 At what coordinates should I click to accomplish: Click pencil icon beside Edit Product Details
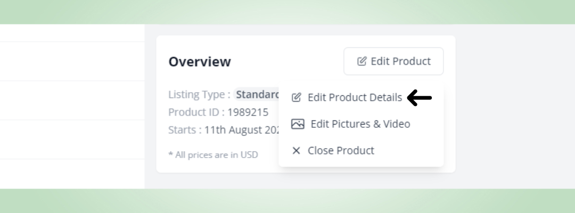pos(297,97)
